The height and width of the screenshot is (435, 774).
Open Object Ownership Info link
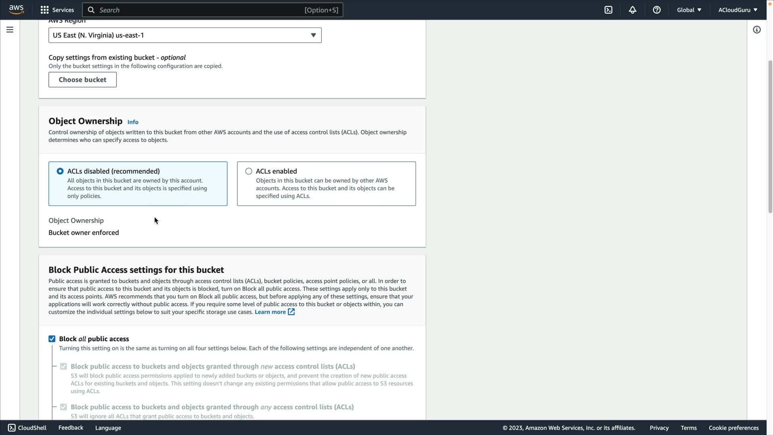pyautogui.click(x=133, y=122)
